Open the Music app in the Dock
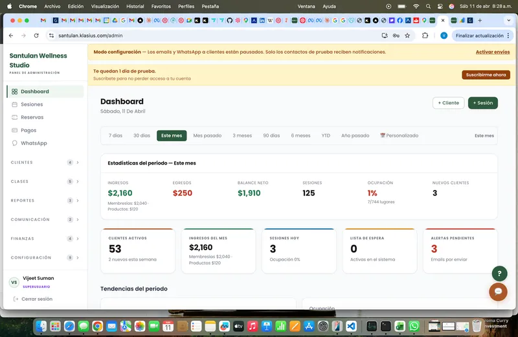 [x=253, y=327]
